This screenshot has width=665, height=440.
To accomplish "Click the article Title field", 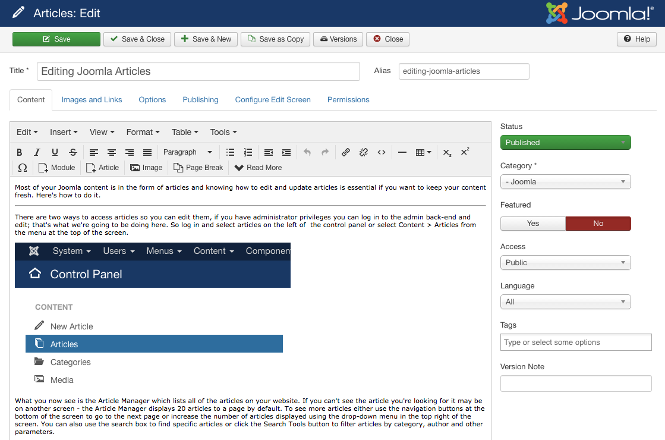I will click(198, 71).
